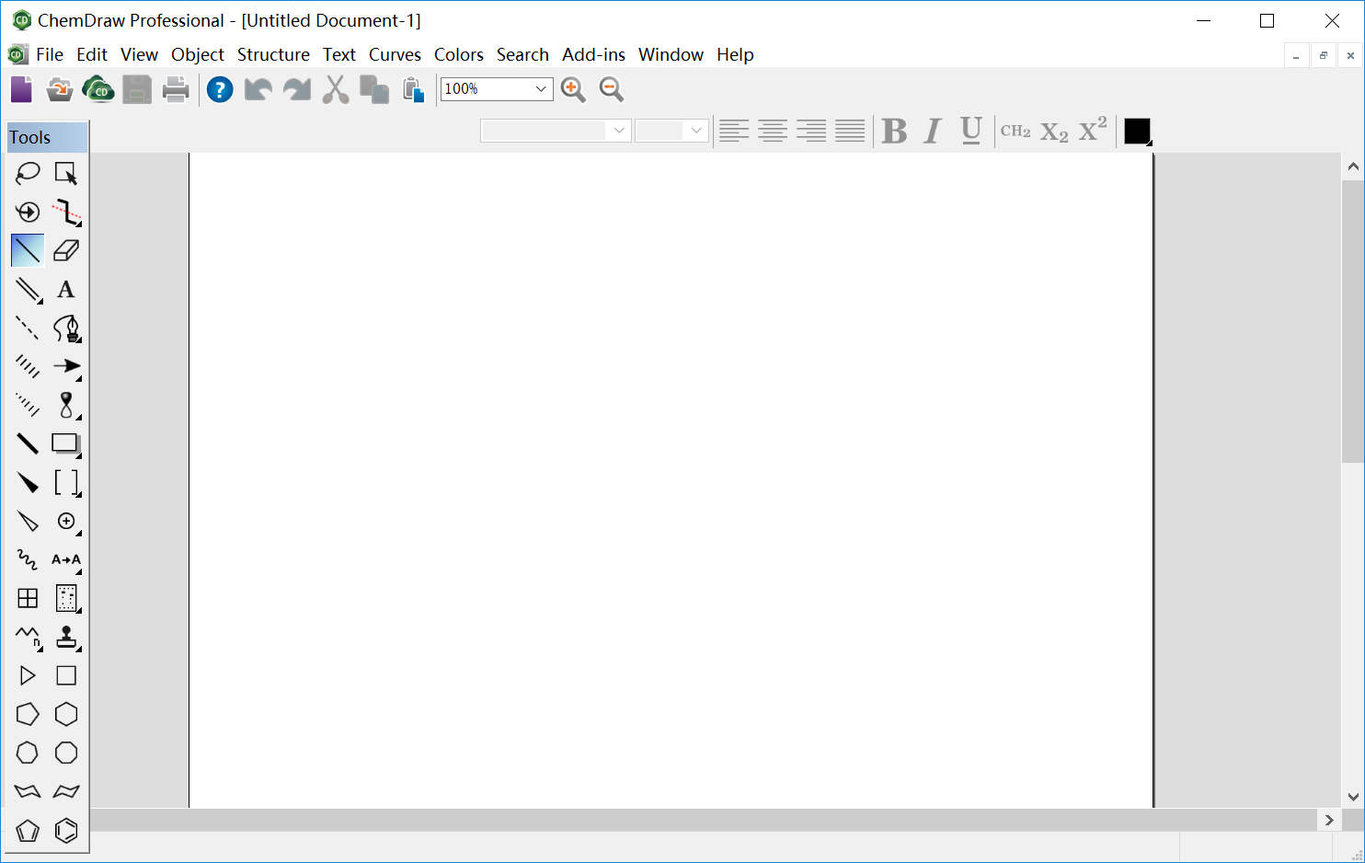1365x863 pixels.
Task: Expand the font size dropdown
Action: tap(671, 131)
